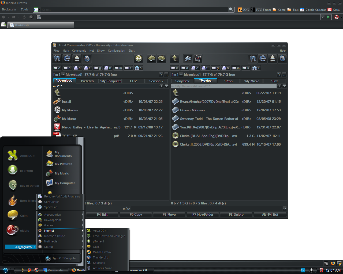Open the Google Calendar bookmark
This screenshot has height=274, width=343.
(313, 10)
